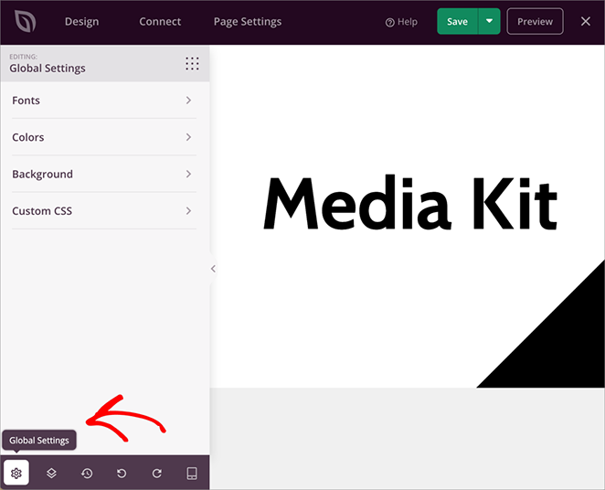The width and height of the screenshot is (605, 490).
Task: Expand the Fonts settings section
Action: pos(104,101)
